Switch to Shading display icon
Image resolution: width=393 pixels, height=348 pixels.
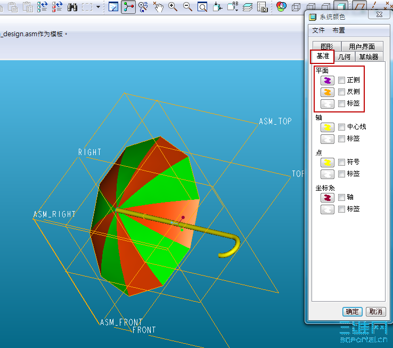click(x=341, y=5)
